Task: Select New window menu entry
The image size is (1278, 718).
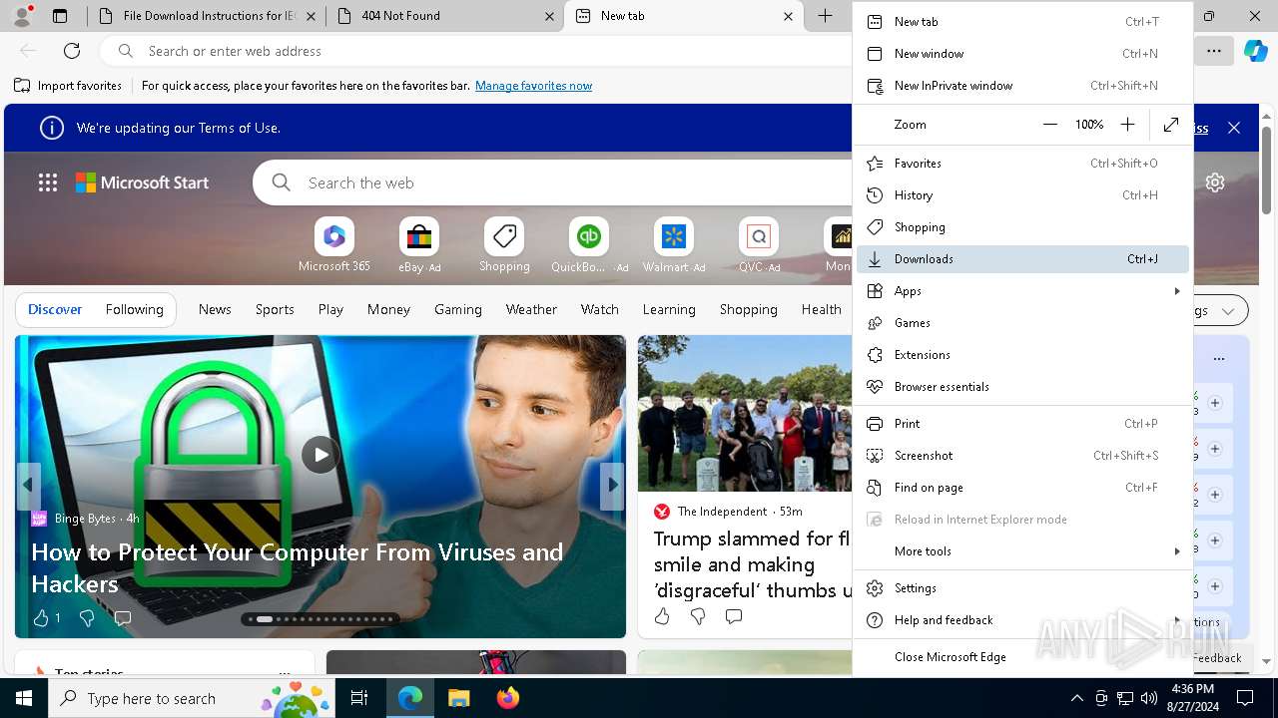Action: [x=1022, y=54]
